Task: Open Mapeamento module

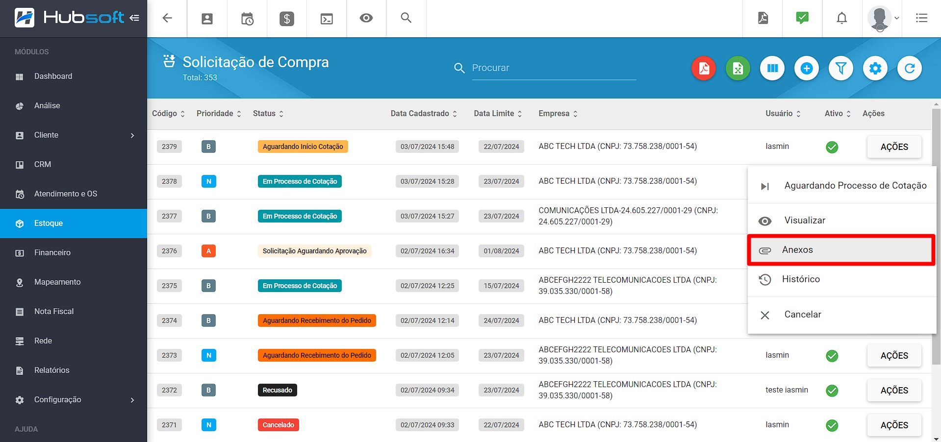Action: 74,282
